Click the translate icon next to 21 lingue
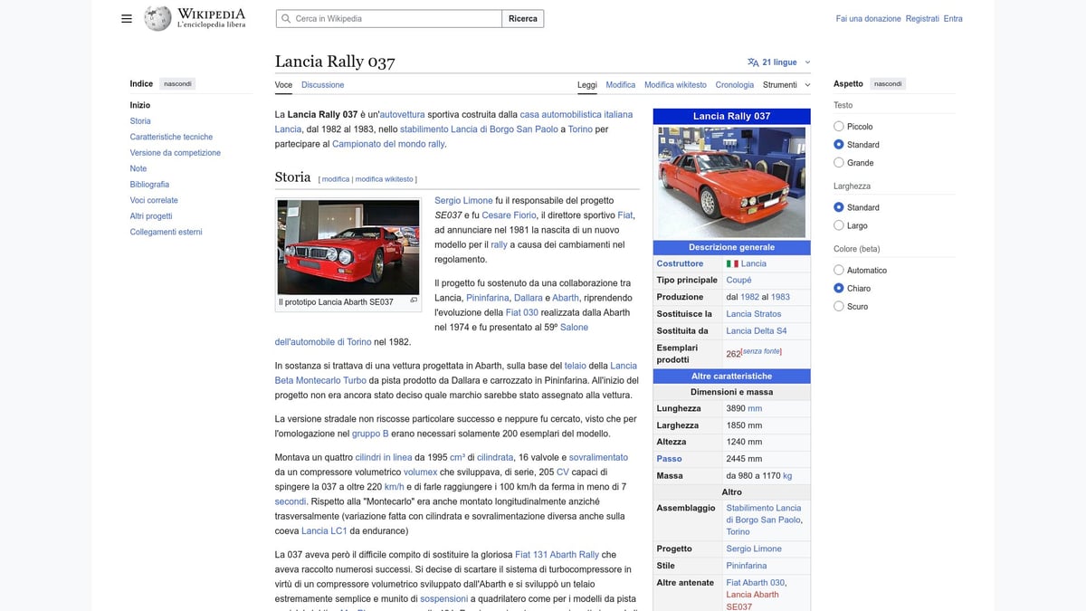The width and height of the screenshot is (1086, 611). (752, 62)
